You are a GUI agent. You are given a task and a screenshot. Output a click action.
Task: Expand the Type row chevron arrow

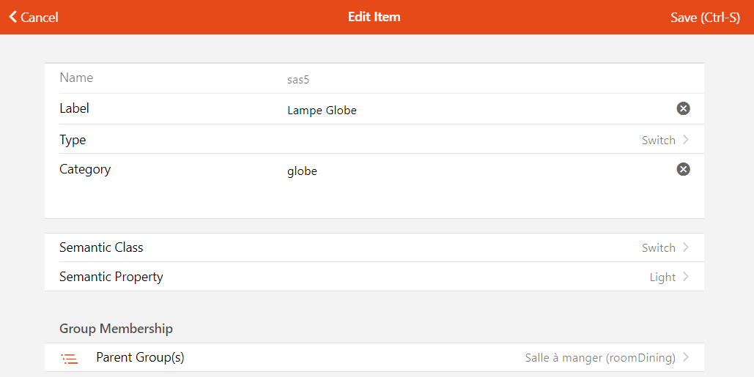click(x=686, y=140)
